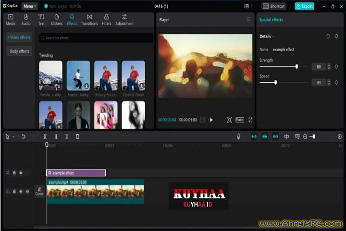Click the Search for effects field

pos(96,38)
